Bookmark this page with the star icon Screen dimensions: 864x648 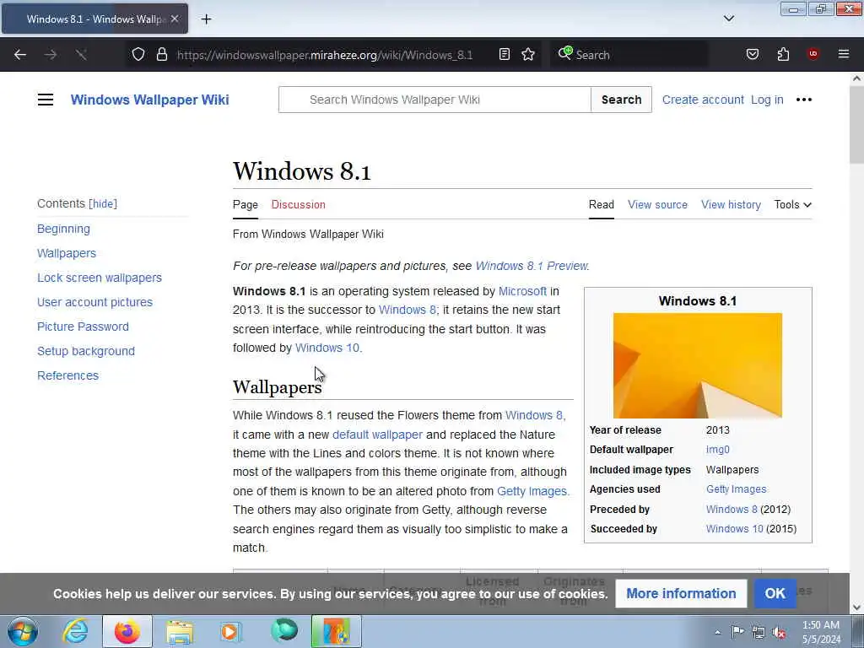(x=528, y=54)
